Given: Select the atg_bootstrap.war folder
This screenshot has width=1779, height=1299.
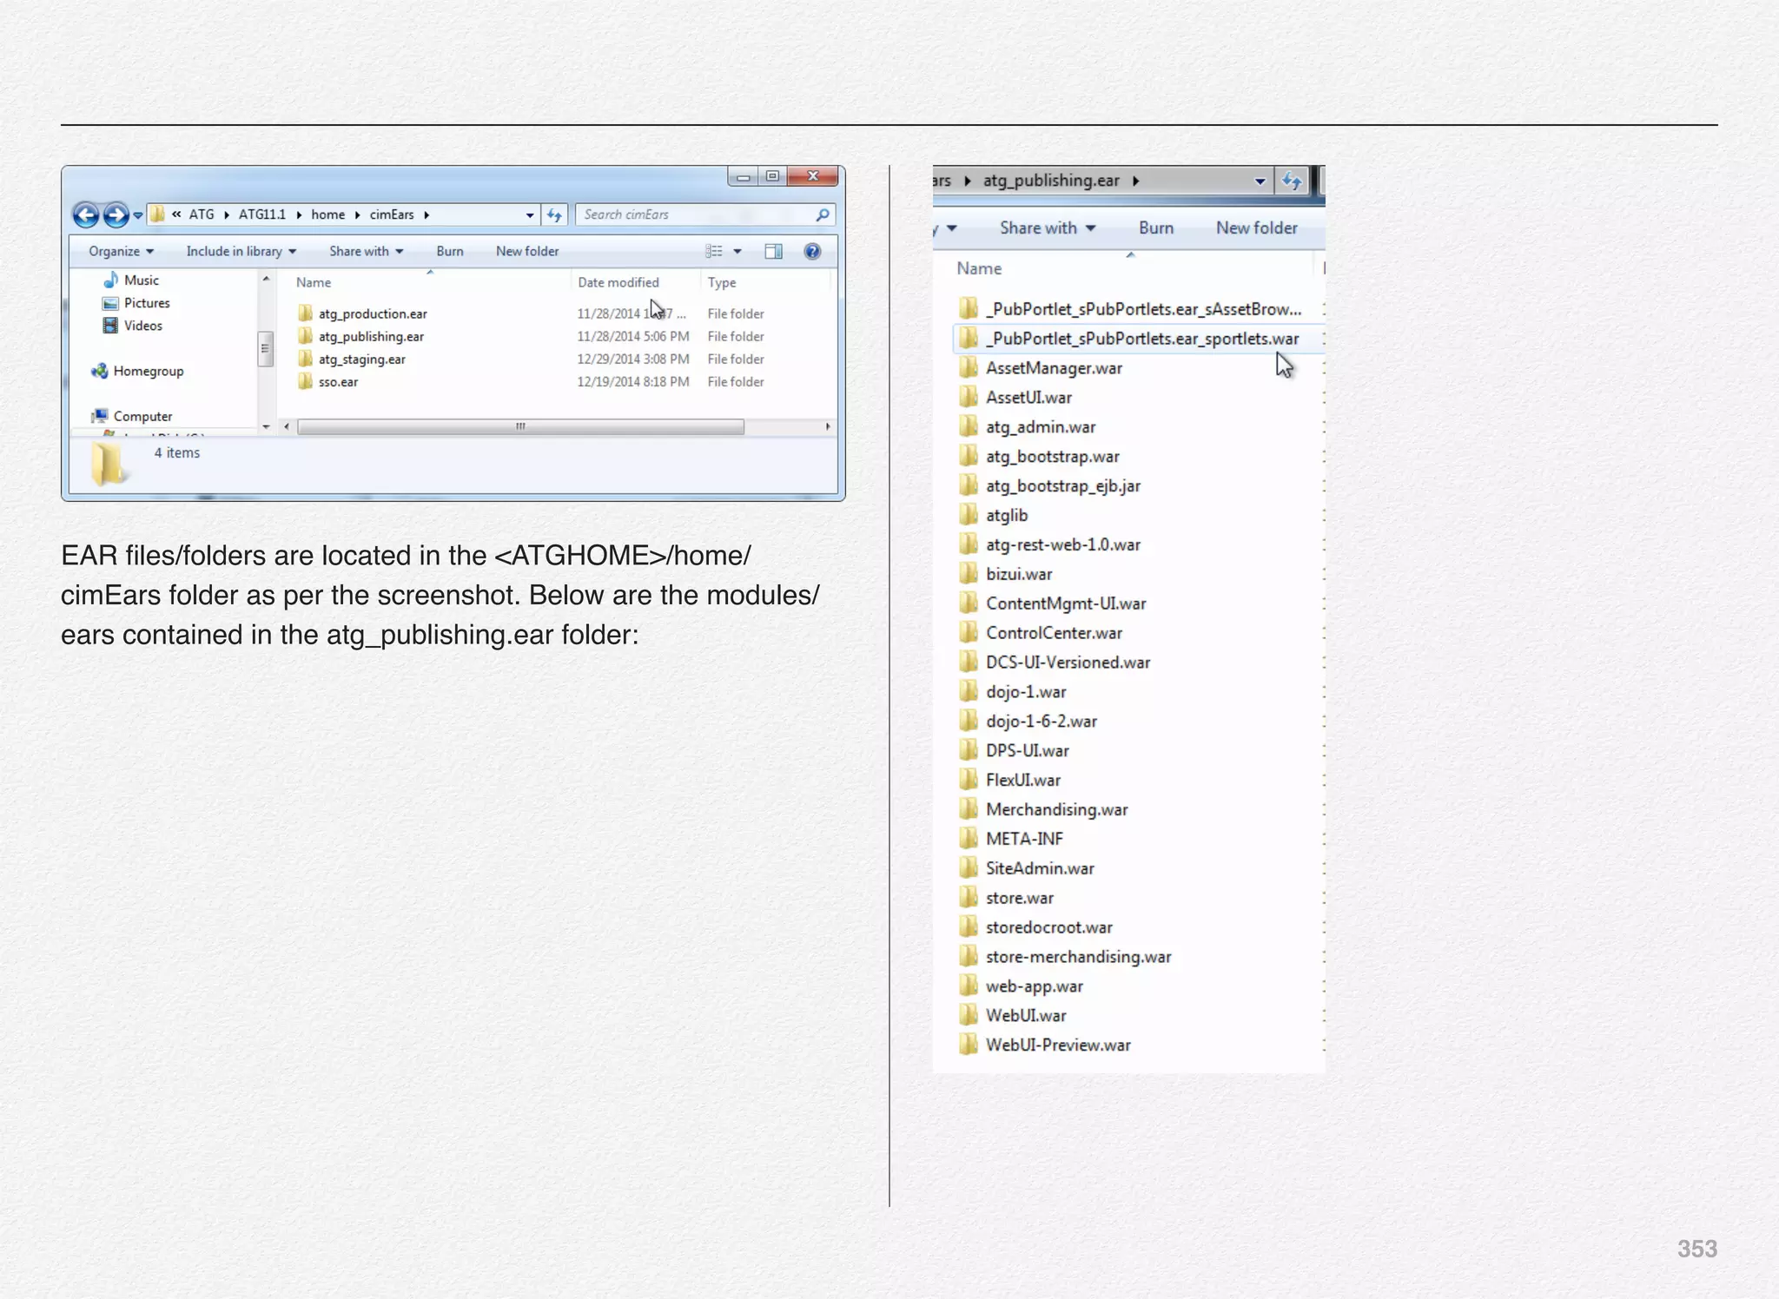Looking at the screenshot, I should (1040, 457).
